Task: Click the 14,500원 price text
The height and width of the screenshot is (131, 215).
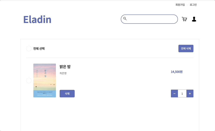Action: point(177,72)
